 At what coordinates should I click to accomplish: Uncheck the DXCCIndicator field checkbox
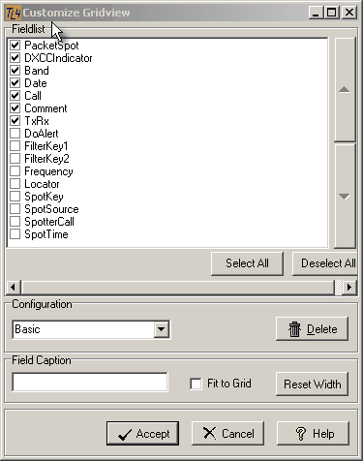click(15, 58)
